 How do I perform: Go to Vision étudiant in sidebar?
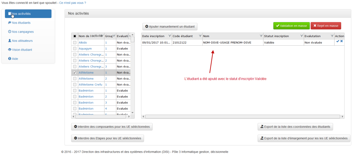(22, 50)
